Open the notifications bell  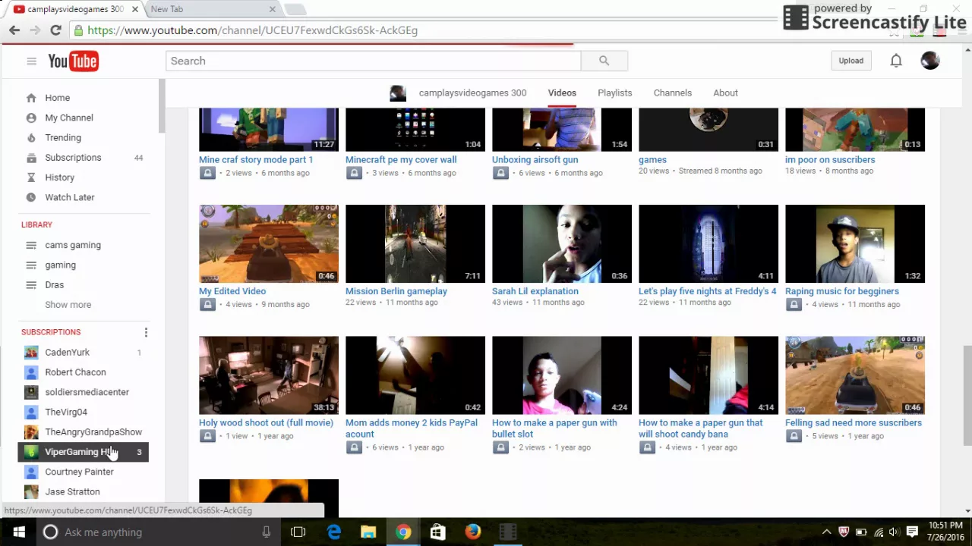tap(896, 61)
